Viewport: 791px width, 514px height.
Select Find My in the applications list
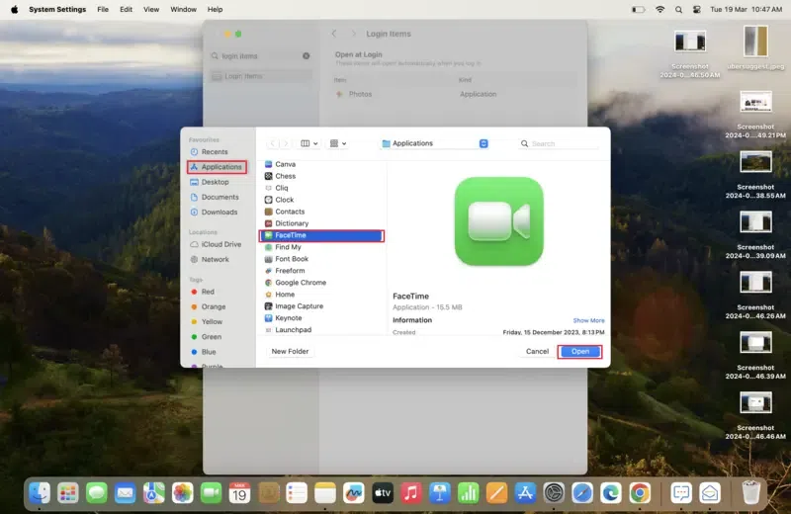coord(322,247)
